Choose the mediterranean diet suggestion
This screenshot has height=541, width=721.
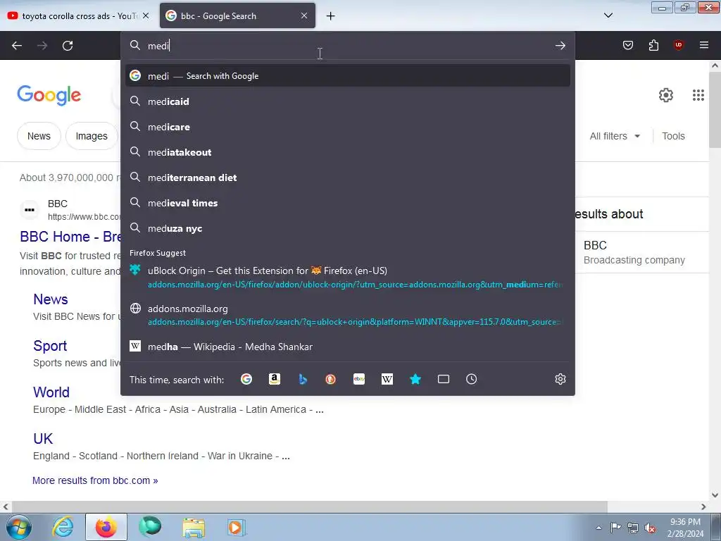tap(348, 177)
